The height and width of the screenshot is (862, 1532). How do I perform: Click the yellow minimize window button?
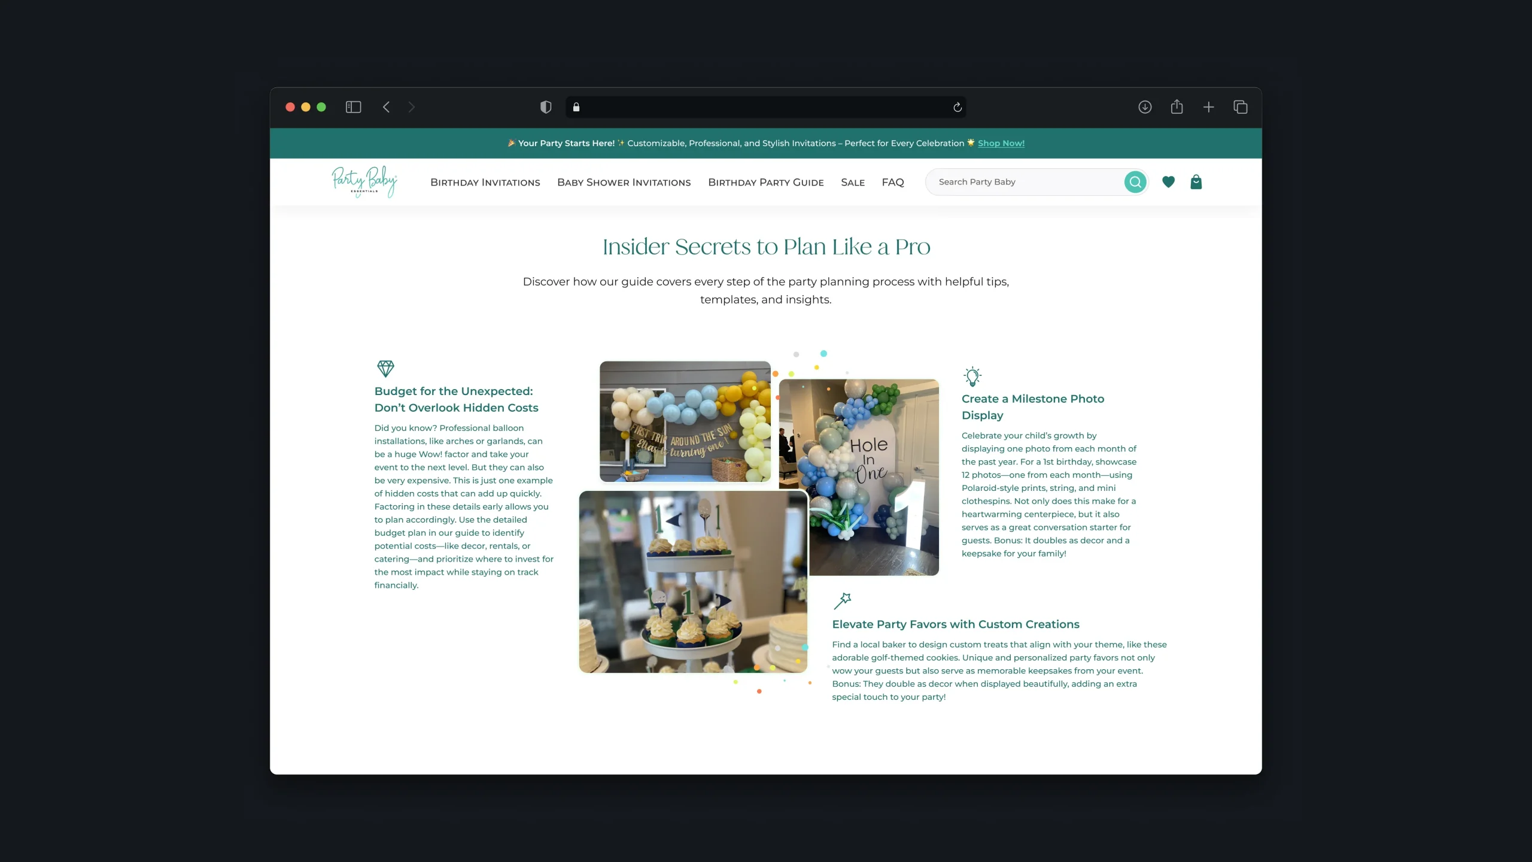(x=306, y=107)
